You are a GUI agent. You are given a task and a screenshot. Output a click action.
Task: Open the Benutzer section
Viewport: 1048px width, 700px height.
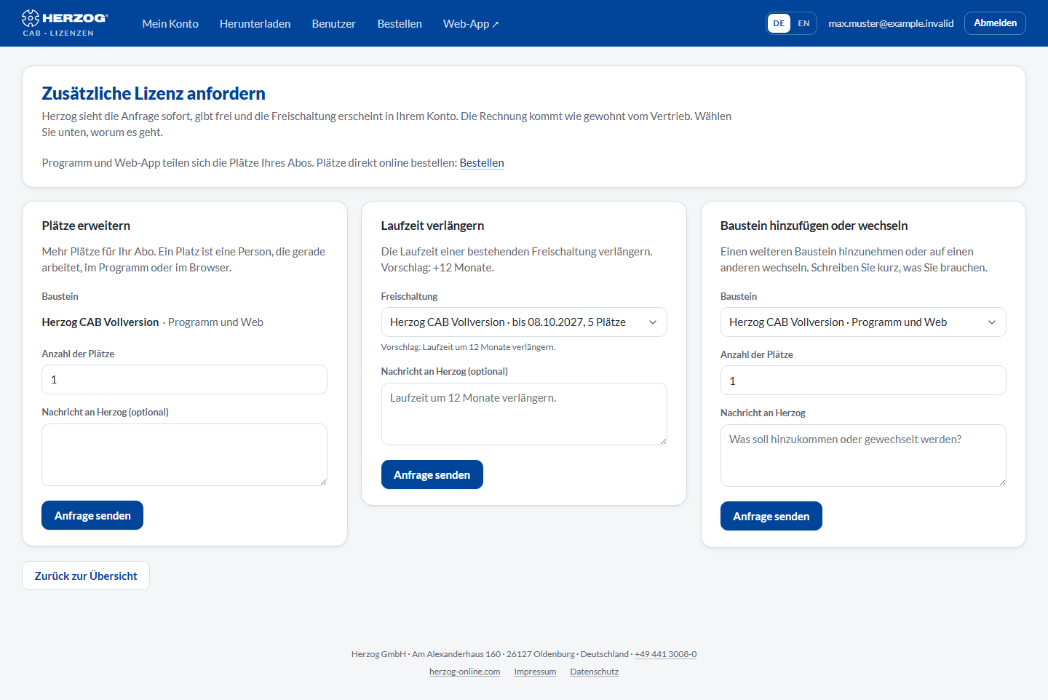333,23
